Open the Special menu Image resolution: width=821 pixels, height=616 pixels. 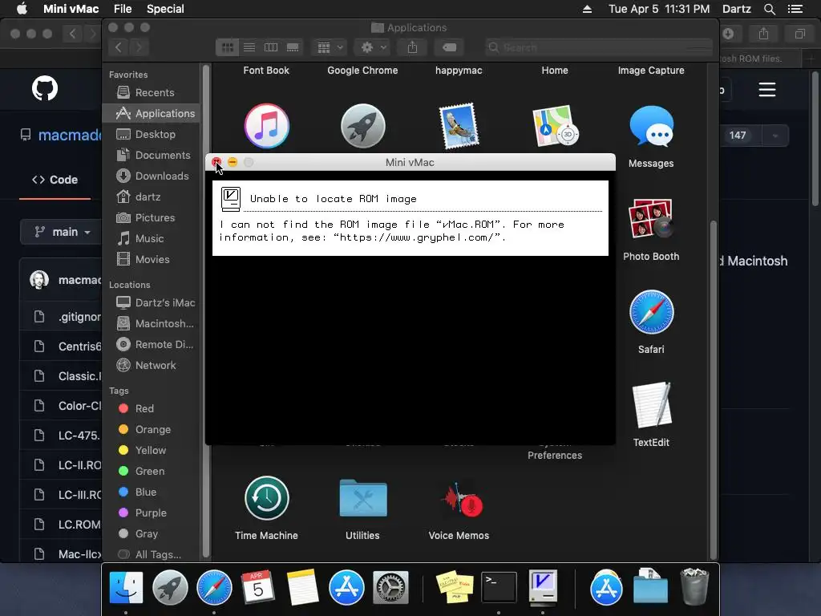point(165,9)
